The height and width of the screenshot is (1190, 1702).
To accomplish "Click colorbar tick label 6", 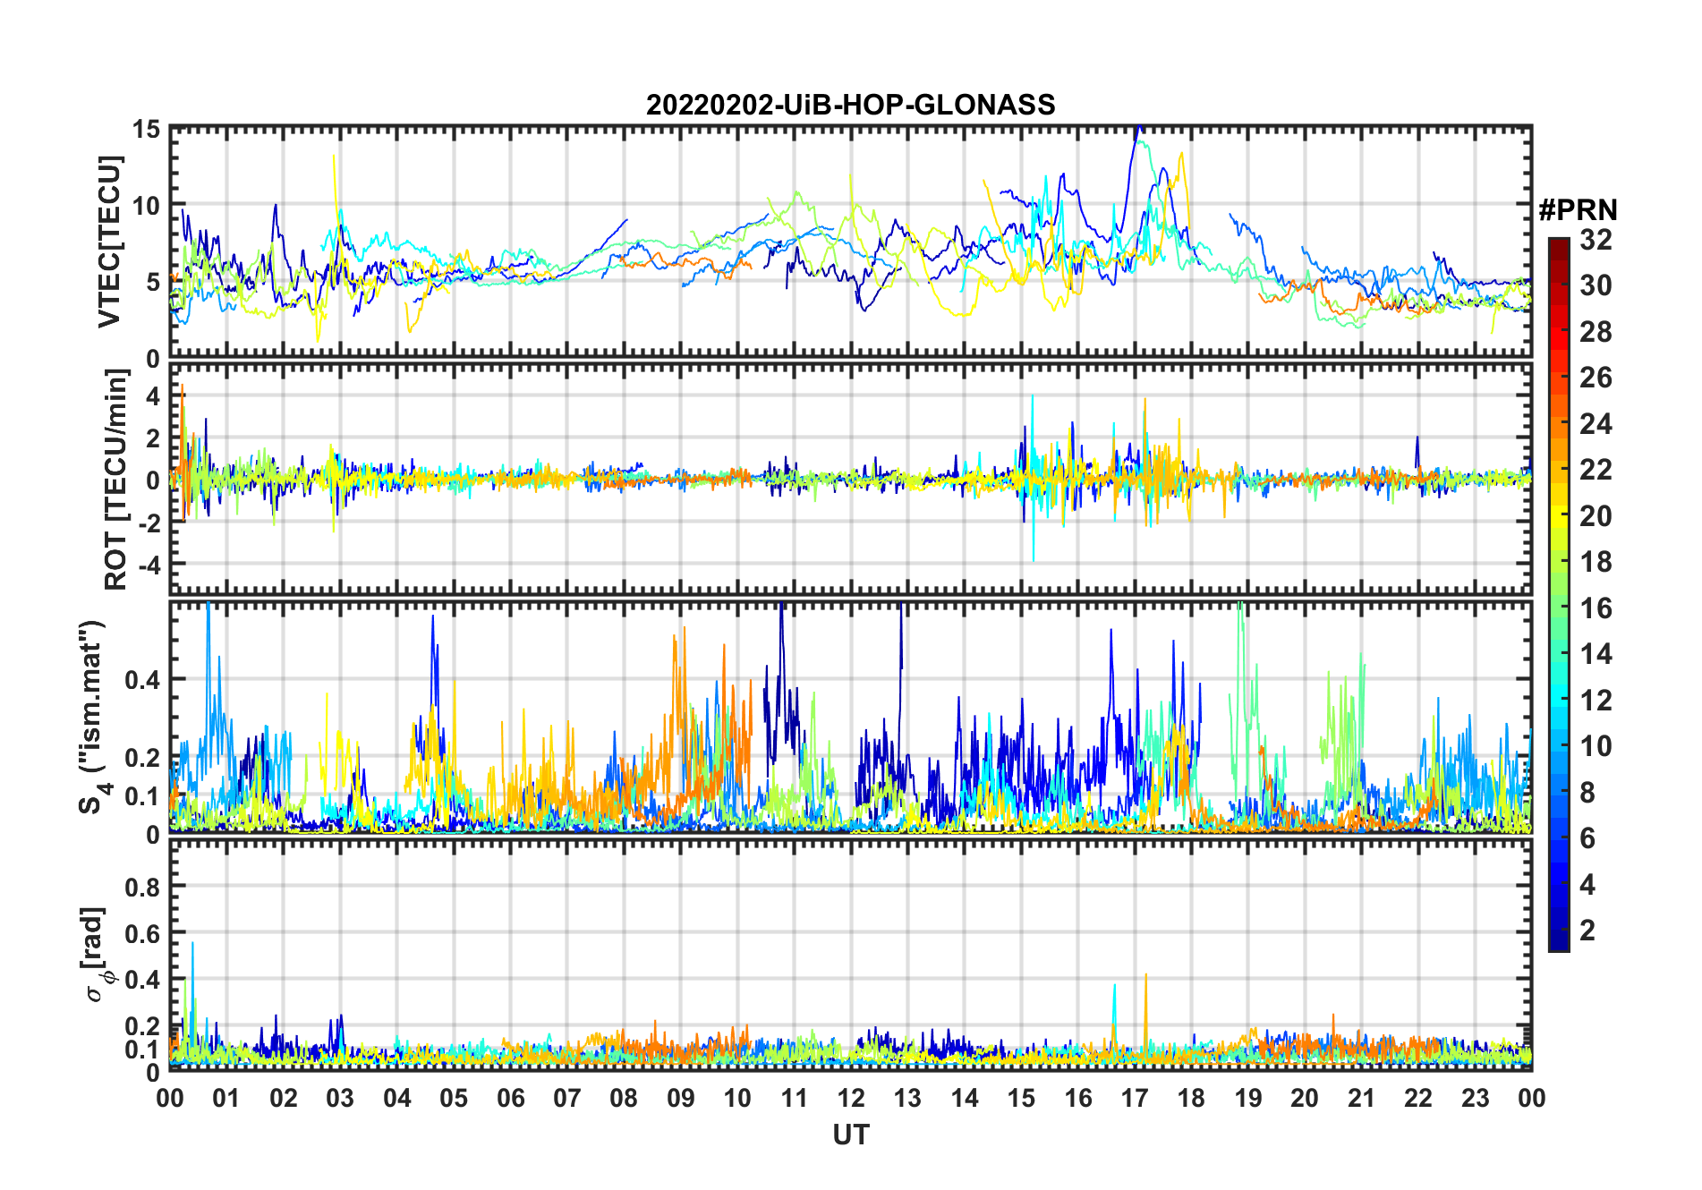I will (1587, 838).
